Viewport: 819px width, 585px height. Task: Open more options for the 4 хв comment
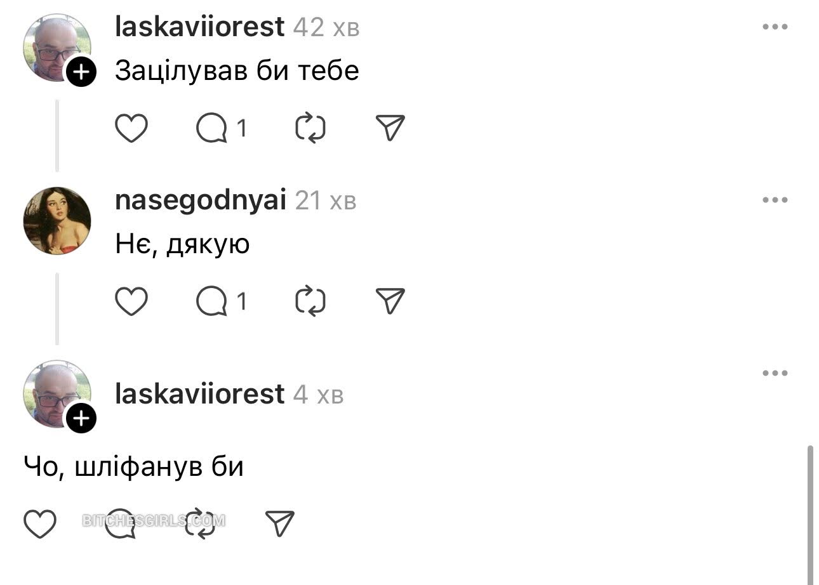click(775, 373)
